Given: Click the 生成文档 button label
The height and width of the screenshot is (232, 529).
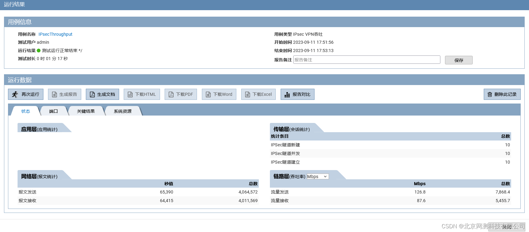Looking at the screenshot, I should click(106, 94).
